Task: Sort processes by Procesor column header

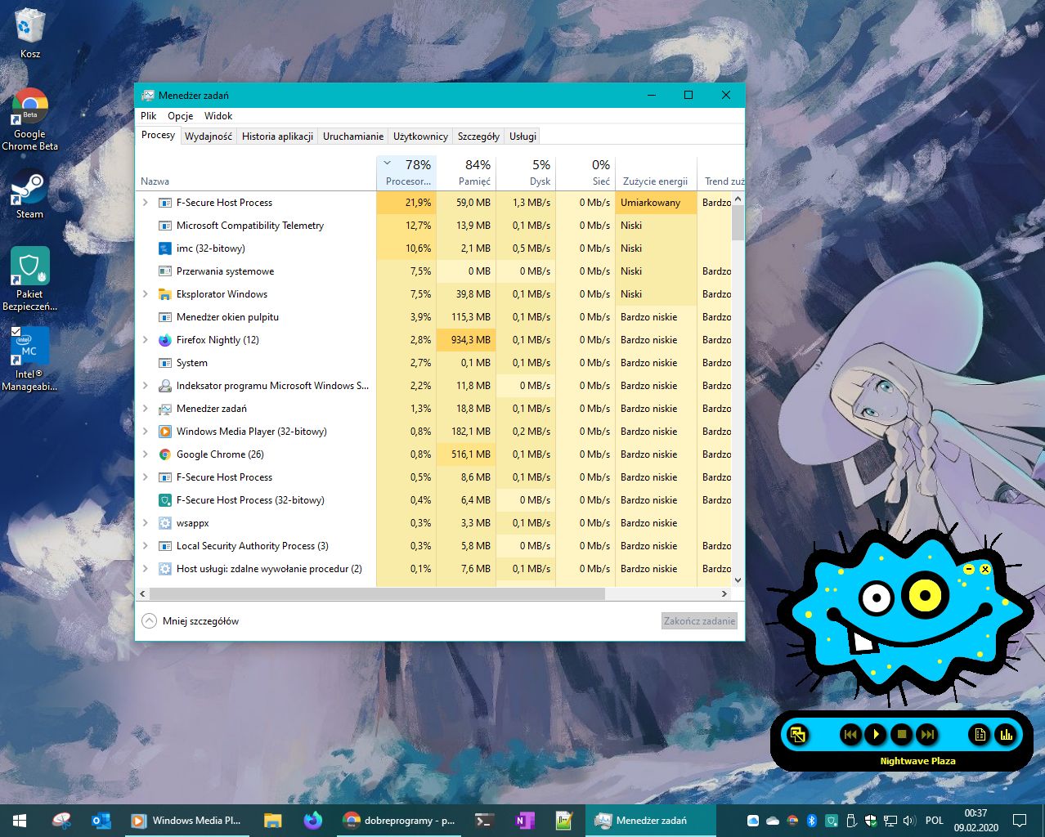Action: point(406,172)
